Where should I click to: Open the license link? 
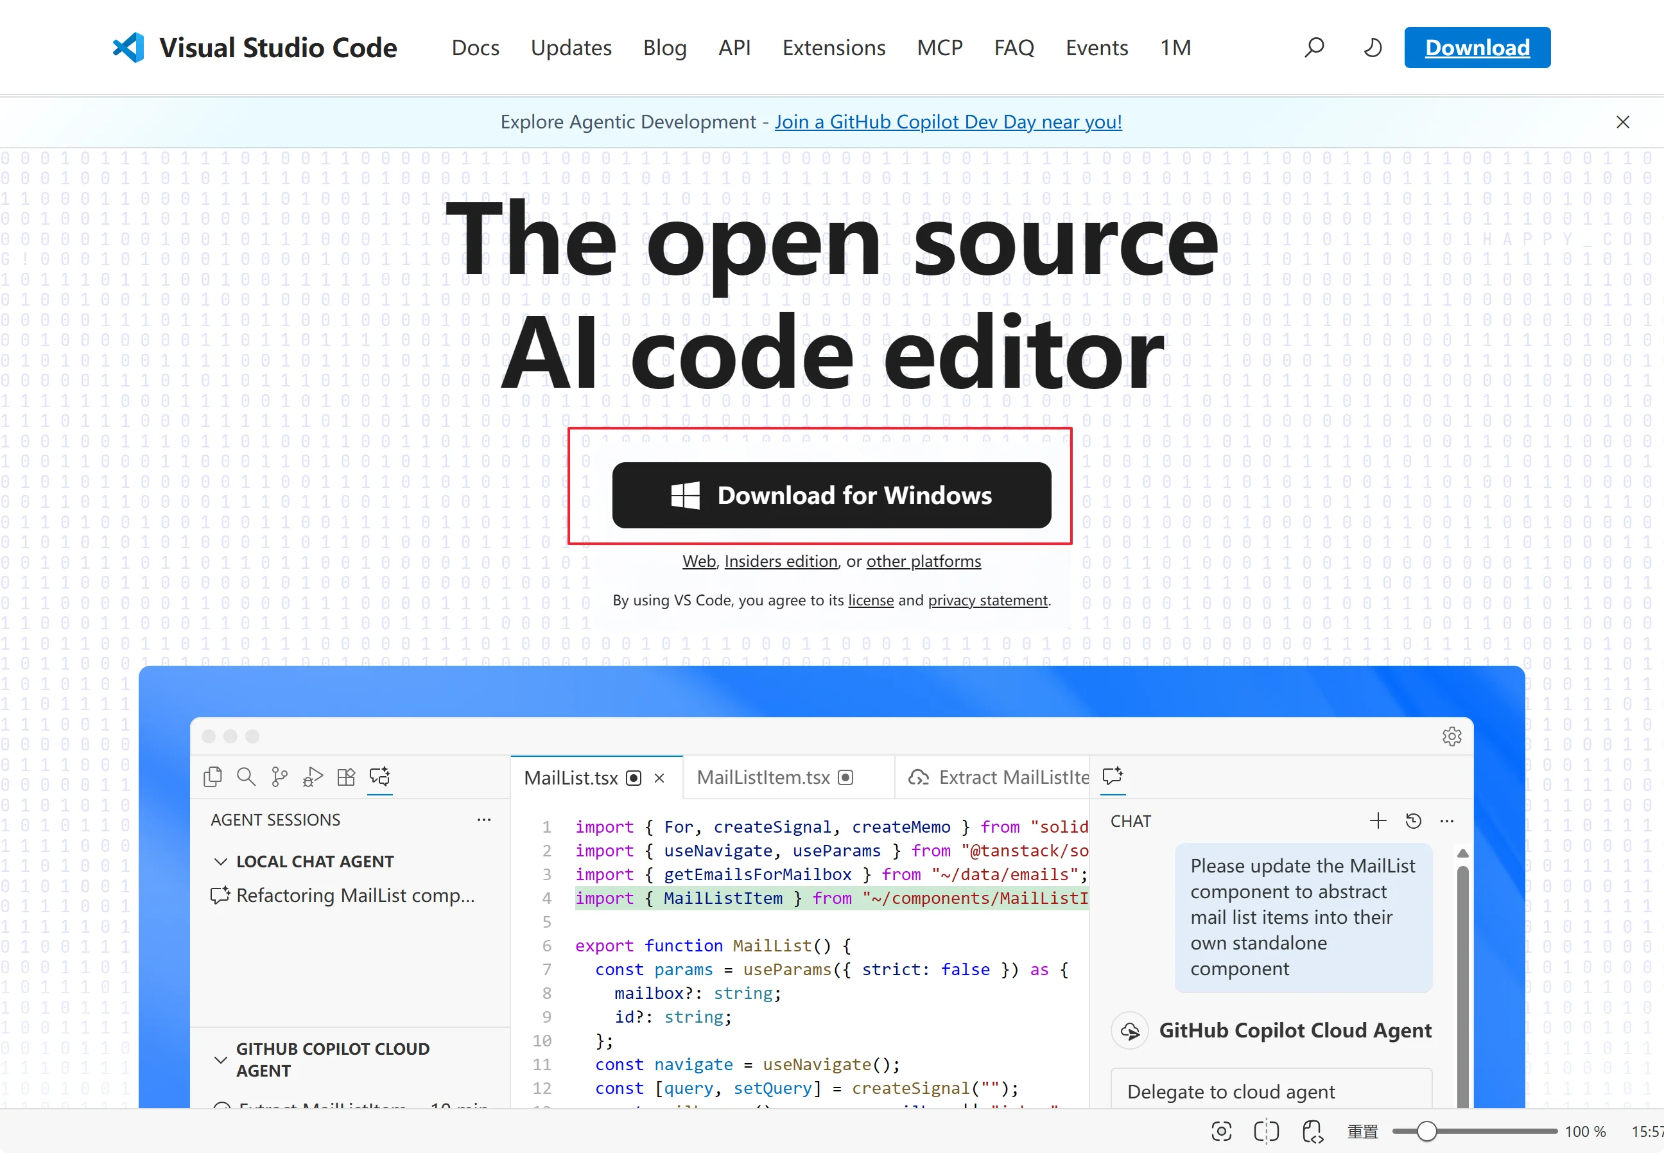(x=871, y=600)
